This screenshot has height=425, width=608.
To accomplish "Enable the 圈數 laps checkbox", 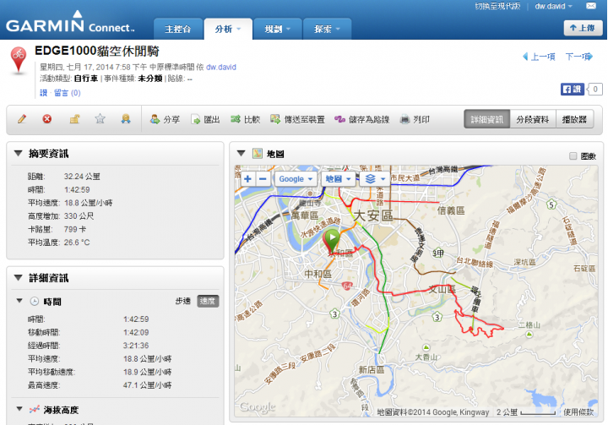I will pyautogui.click(x=573, y=156).
